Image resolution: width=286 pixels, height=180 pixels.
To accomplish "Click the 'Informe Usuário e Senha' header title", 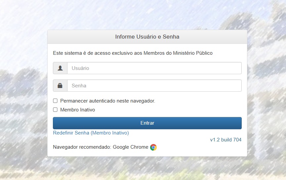I will point(147,37).
